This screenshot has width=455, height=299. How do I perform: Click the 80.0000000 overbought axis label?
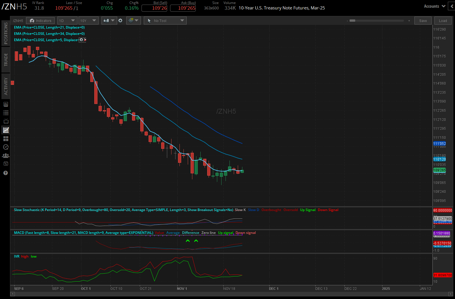[443, 210]
